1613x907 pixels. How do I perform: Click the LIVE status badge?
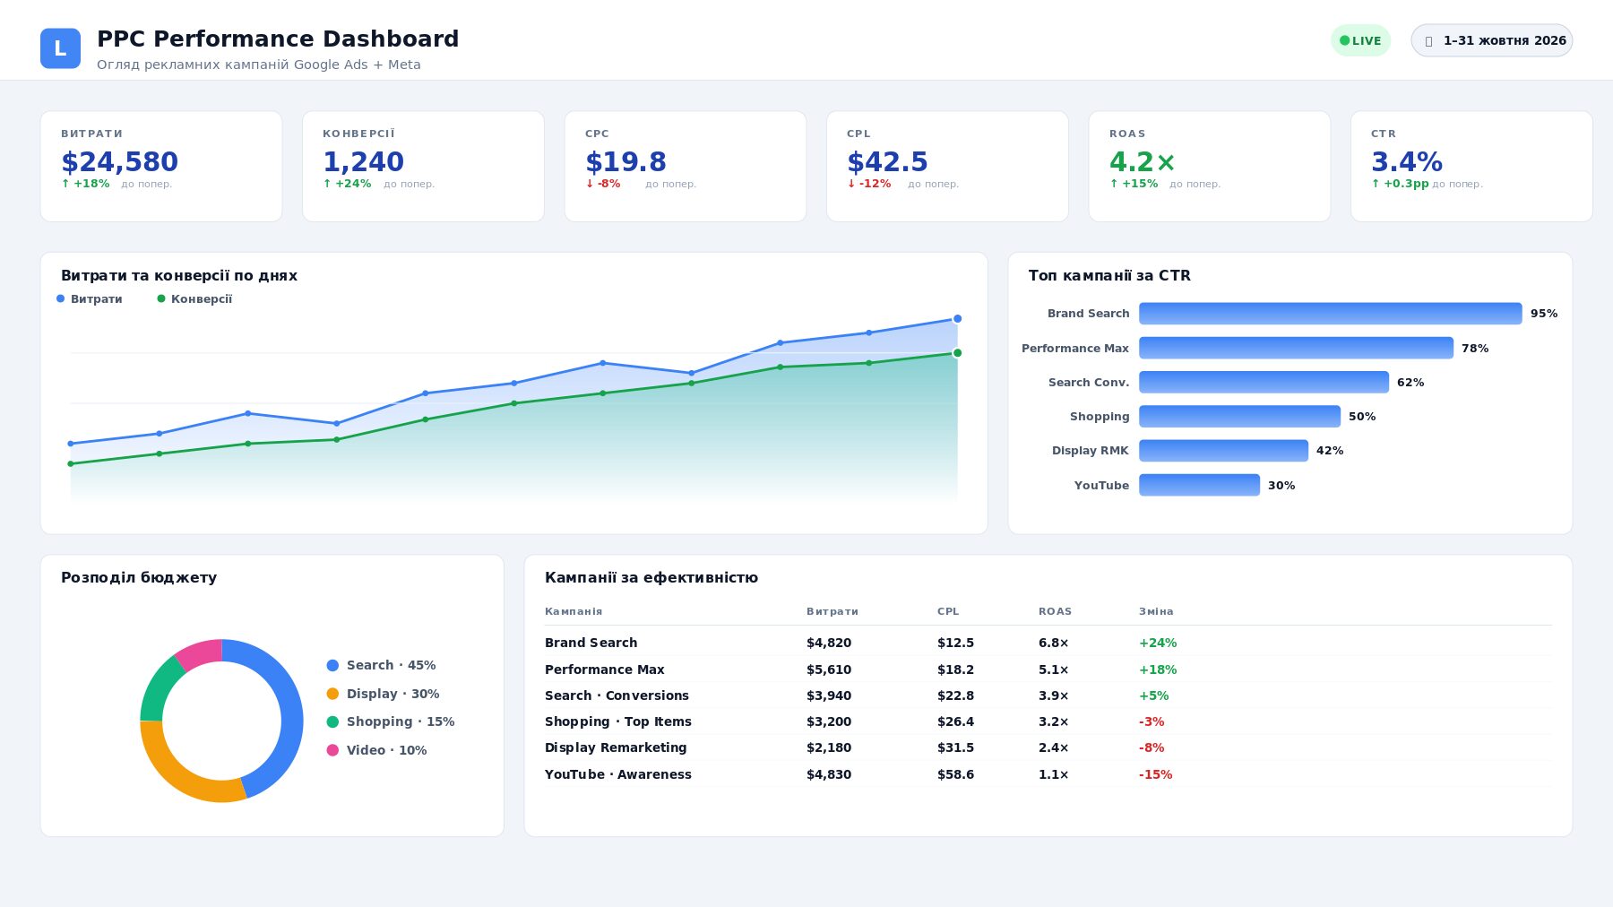[x=1360, y=40]
